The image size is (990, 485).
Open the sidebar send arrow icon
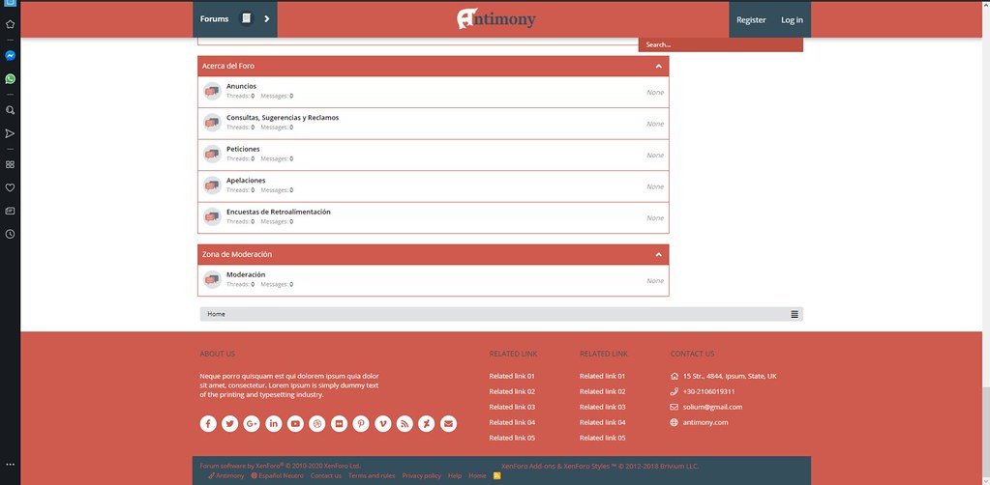point(10,133)
